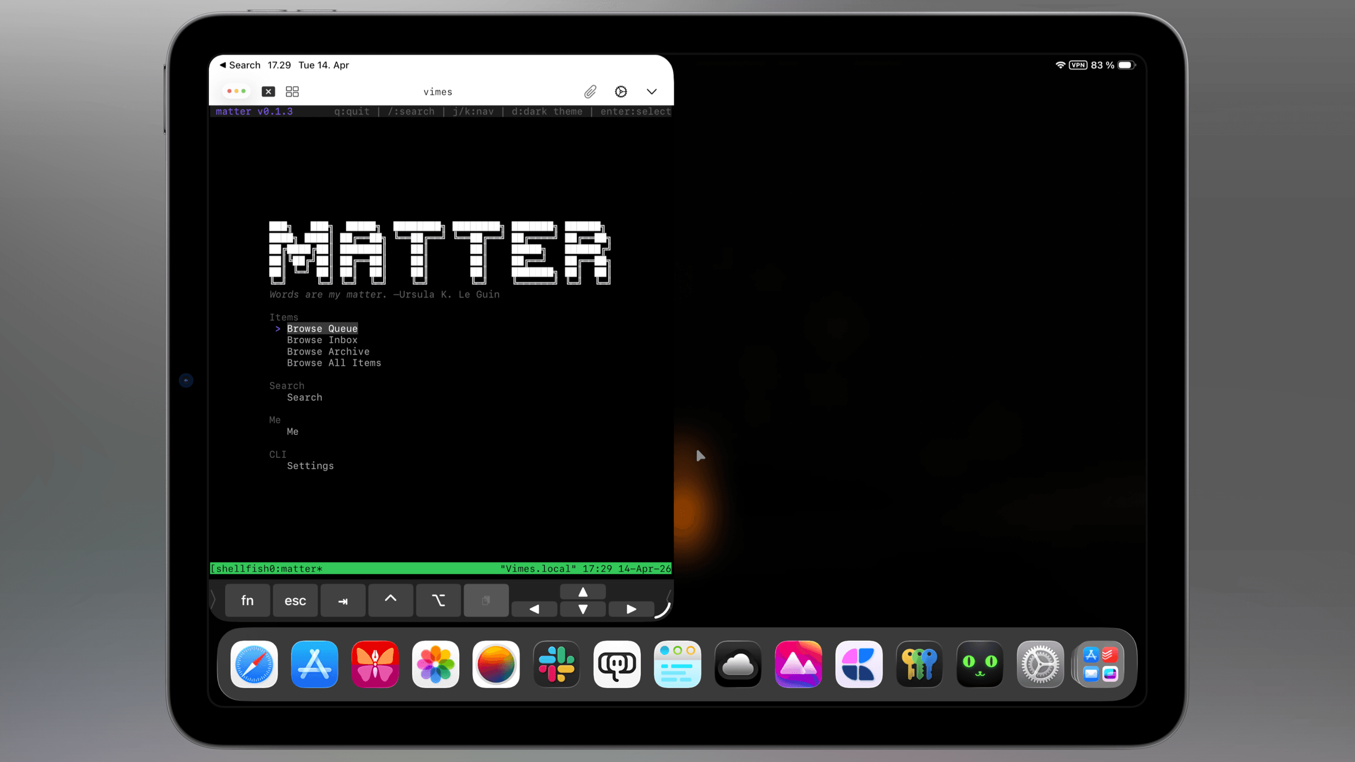Launch Safari from the dock
Viewport: 1355px width, 762px height.
[x=253, y=664]
